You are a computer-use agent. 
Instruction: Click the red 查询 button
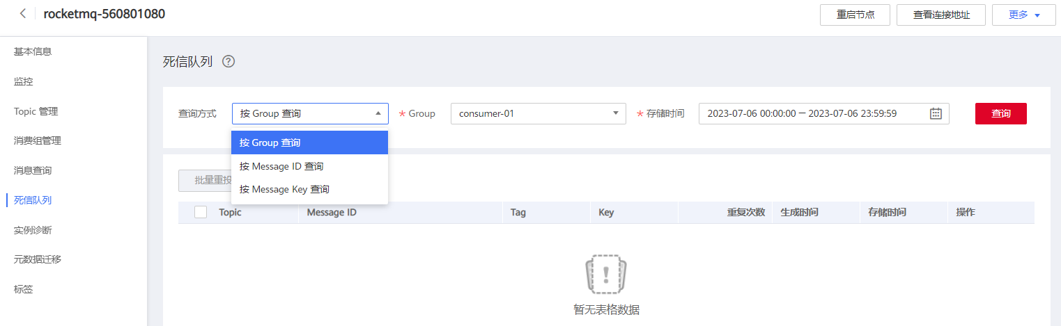pos(1000,113)
